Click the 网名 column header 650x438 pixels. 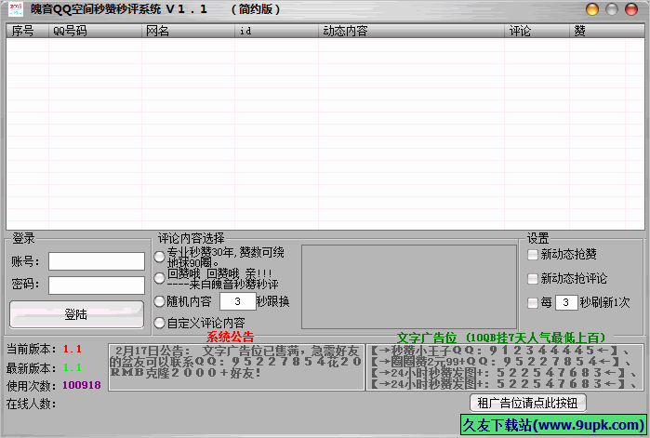pos(189,31)
